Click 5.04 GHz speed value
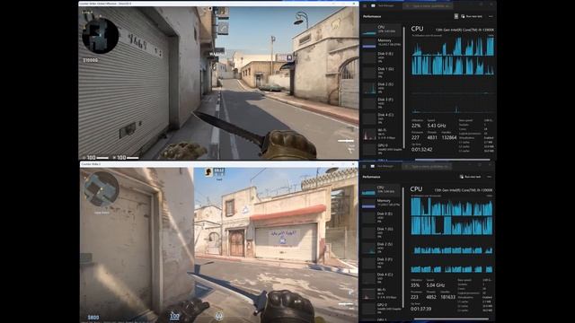This screenshot has width=575, height=323. 436,285
